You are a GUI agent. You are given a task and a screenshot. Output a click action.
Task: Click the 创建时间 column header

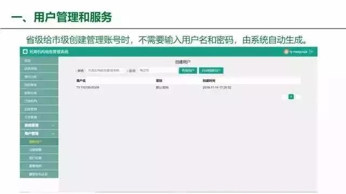pyautogui.click(x=209, y=81)
